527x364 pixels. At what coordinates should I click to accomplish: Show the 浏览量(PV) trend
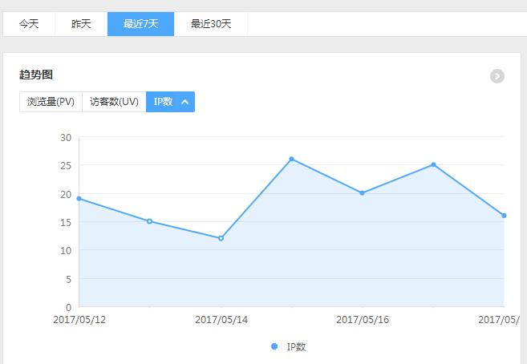pyautogui.click(x=51, y=102)
